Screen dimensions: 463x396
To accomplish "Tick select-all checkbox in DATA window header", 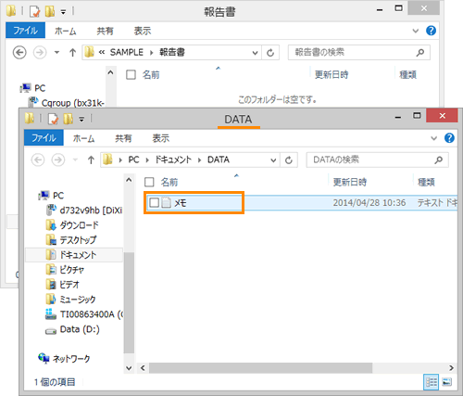I will 149,182.
